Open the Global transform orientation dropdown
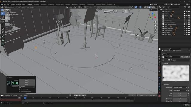The width and height of the screenshot is (191, 107). click(x=70, y=7)
